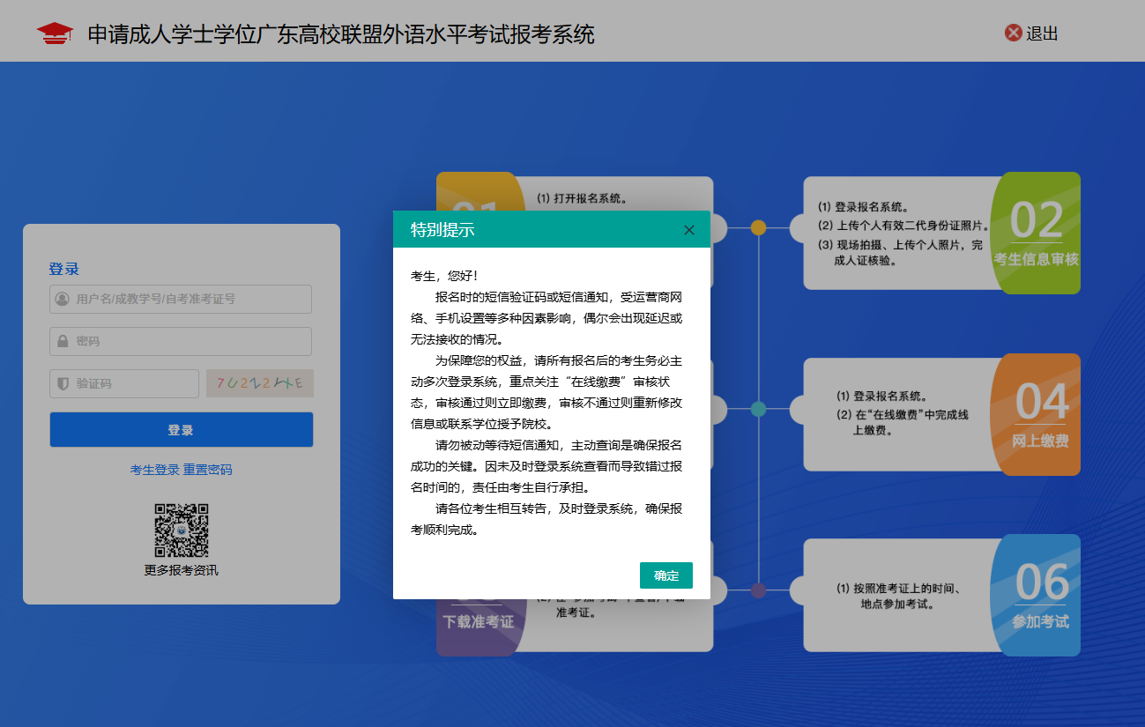Click the shield icon in captcha field
Screen dimensions: 1145x727
coord(63,383)
